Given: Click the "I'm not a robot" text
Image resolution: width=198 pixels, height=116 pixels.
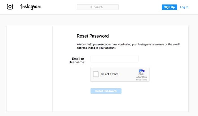Looking at the screenshot, I should 109,74.
